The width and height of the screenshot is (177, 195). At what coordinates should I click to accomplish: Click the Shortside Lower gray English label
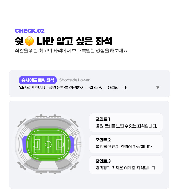(x=74, y=80)
